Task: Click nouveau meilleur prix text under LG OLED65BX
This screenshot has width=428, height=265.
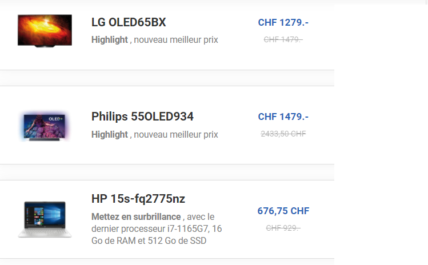Action: point(176,40)
